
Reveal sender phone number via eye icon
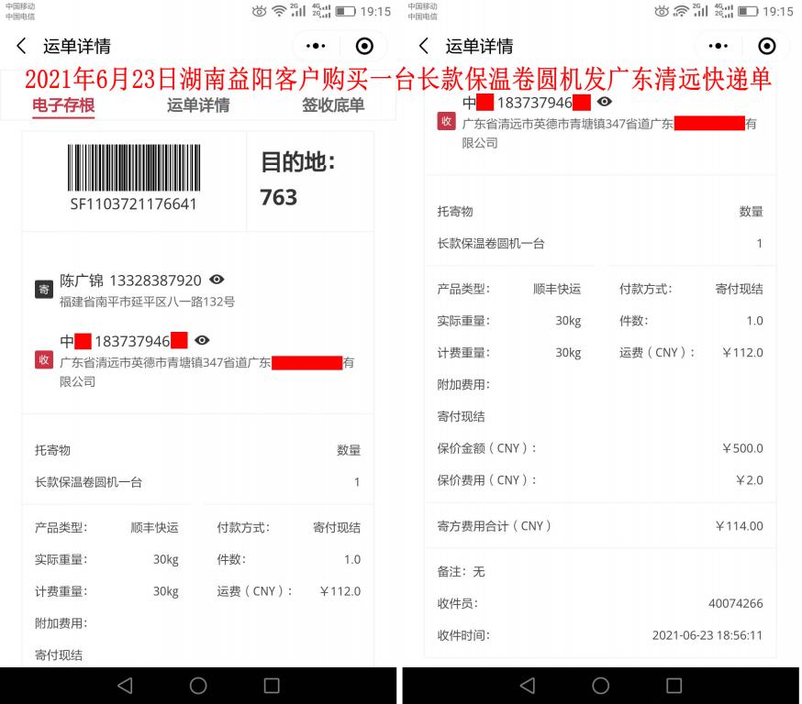pyautogui.click(x=215, y=280)
